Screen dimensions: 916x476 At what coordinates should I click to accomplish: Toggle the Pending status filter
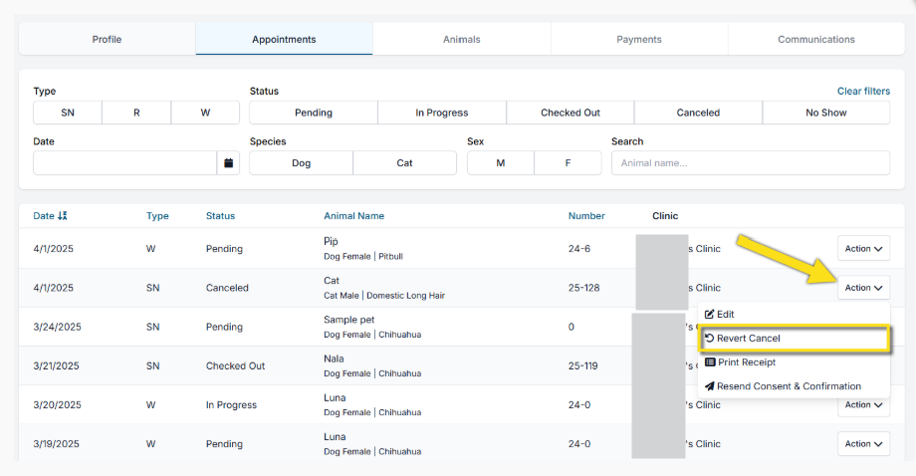click(x=313, y=113)
